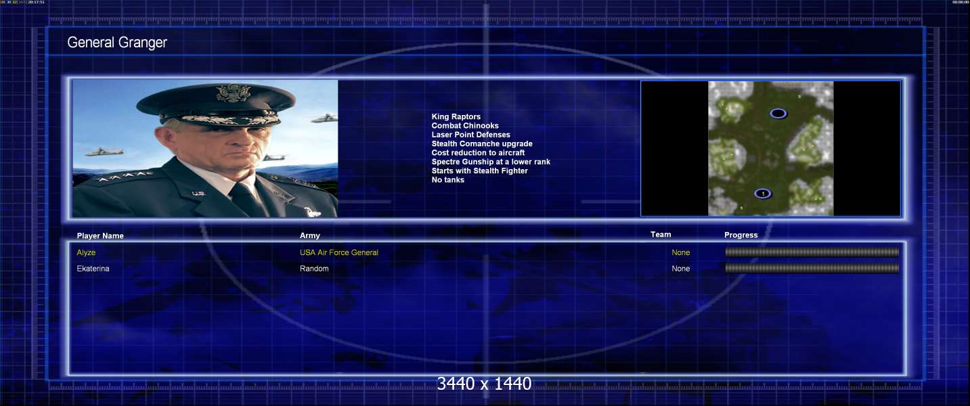970x406 pixels.
Task: Click the No tanks line
Action: pos(448,180)
